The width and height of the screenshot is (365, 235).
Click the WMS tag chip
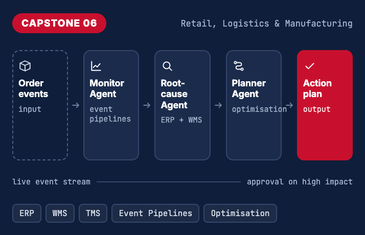(x=60, y=213)
